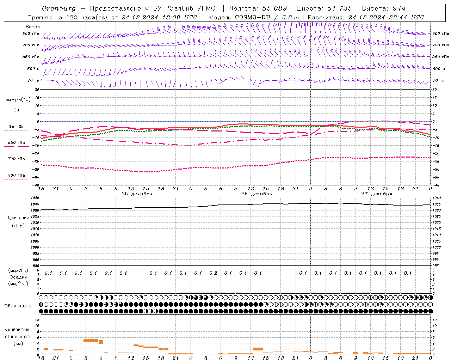The width and height of the screenshot is (451, 361).
Task: Click the 700 гПа temperature legend label
Action: coord(17,159)
